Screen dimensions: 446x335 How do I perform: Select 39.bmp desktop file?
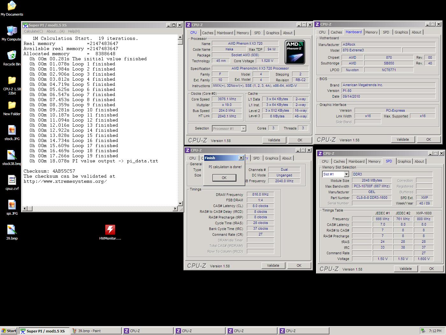click(x=12, y=233)
